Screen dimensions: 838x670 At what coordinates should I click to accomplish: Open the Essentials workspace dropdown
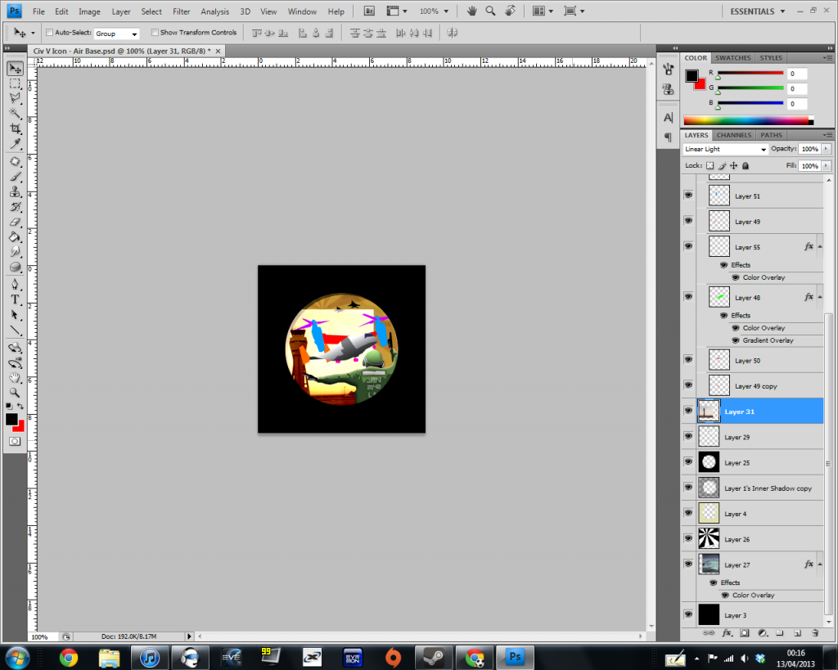tap(757, 11)
